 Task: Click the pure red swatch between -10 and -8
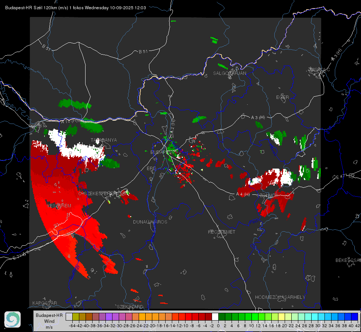tap(188, 317)
